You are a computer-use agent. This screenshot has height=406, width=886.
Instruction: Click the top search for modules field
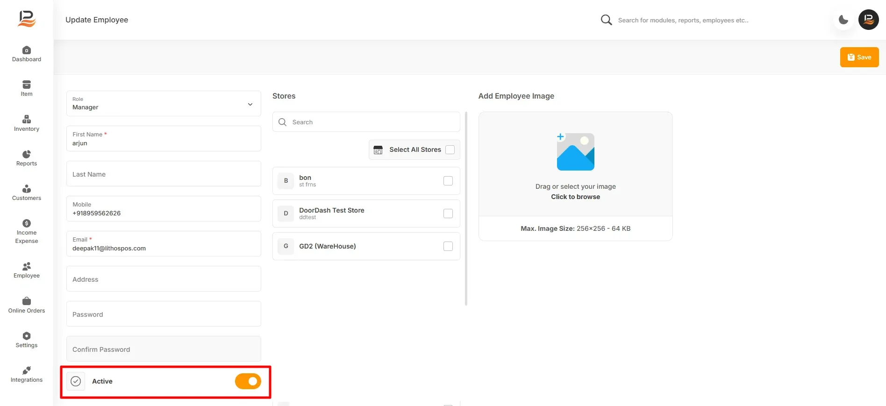683,20
